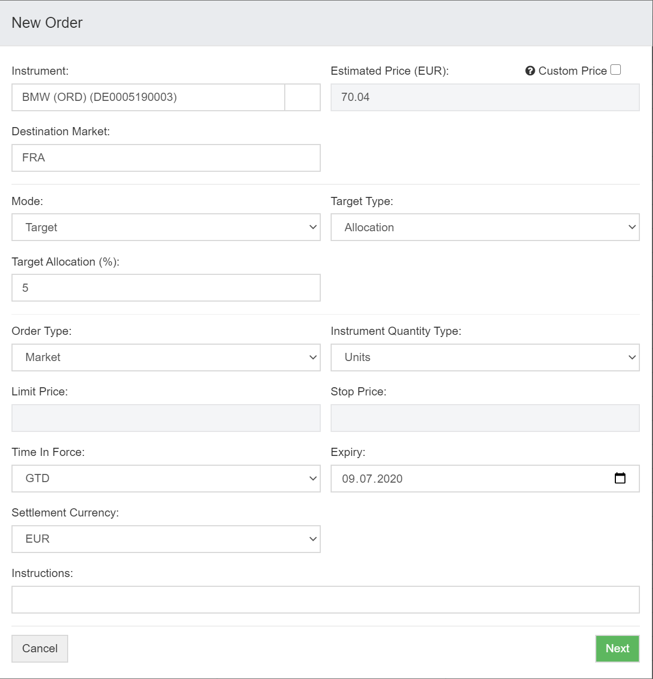Open the Expiry calendar picker icon
Screen dimensions: 653x679
(620, 478)
